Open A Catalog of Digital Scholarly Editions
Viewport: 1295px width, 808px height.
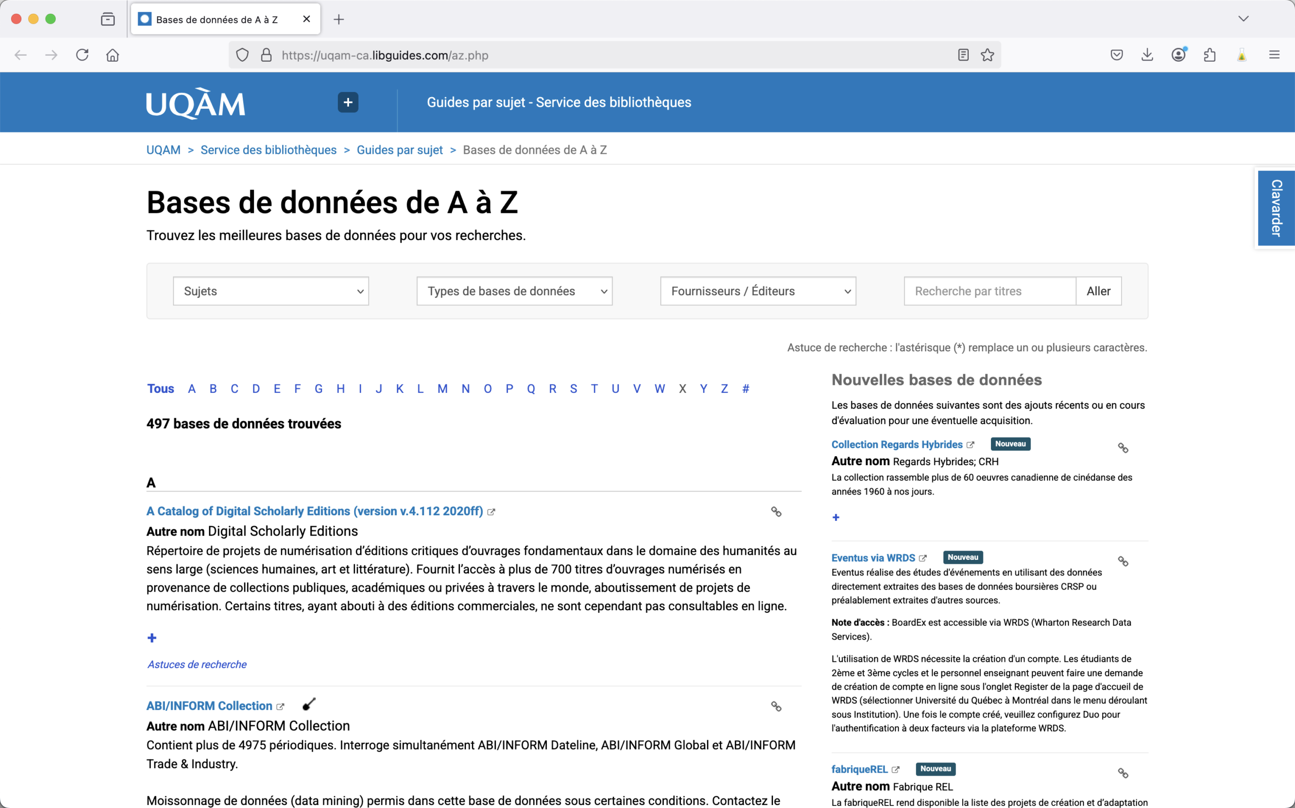click(x=315, y=511)
